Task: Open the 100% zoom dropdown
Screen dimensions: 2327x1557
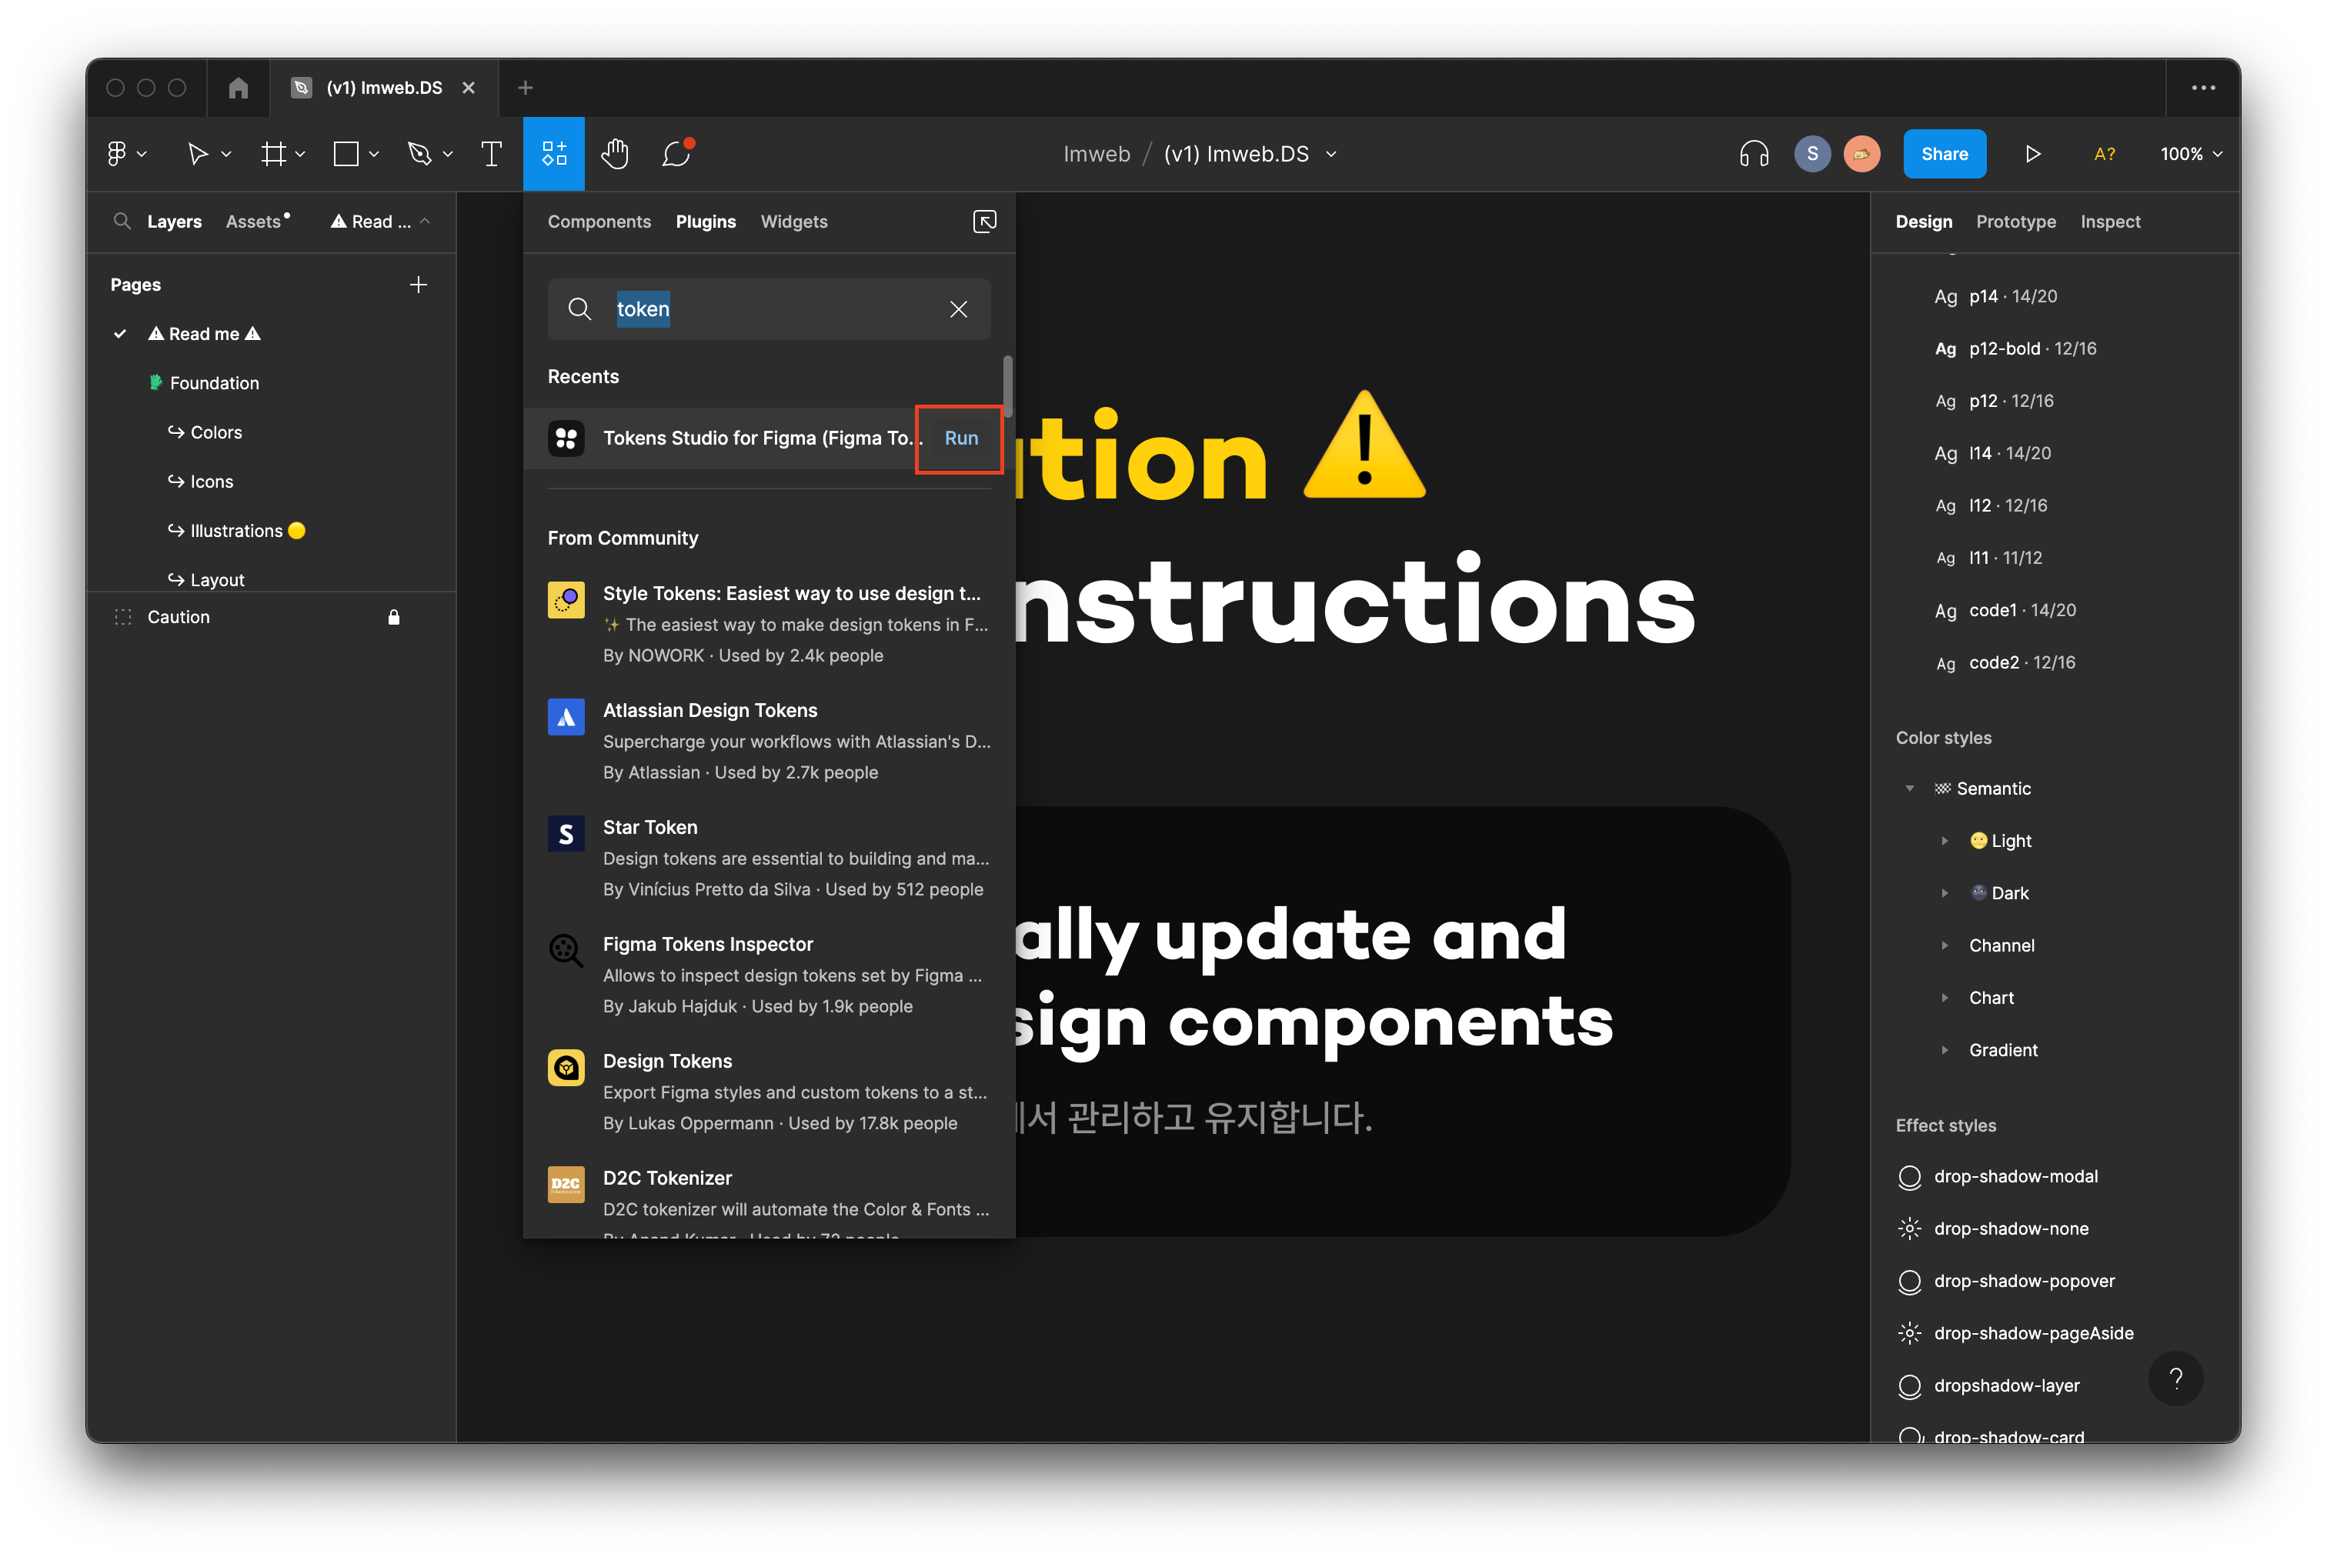Action: pyautogui.click(x=2190, y=154)
